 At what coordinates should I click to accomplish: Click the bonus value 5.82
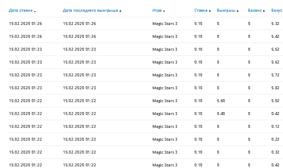point(275,88)
